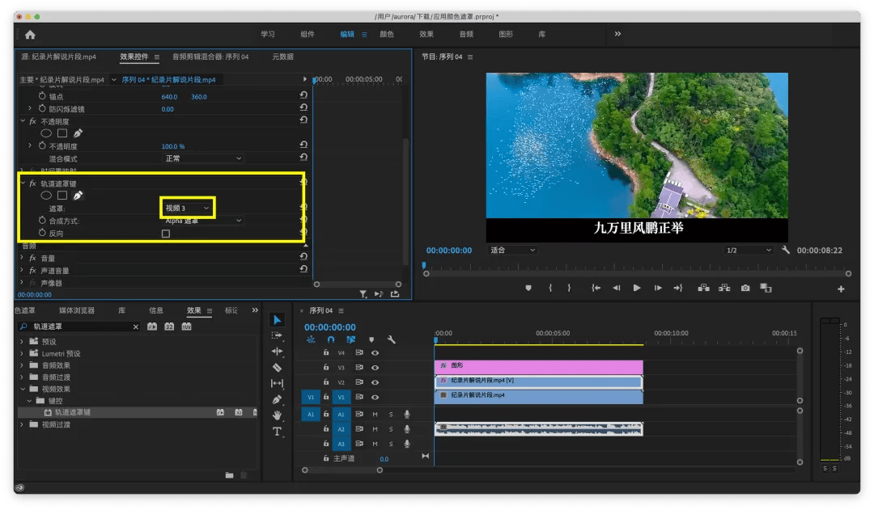The image size is (874, 510).
Task: Click the Accelerated Effects filter icon
Action: (152, 327)
